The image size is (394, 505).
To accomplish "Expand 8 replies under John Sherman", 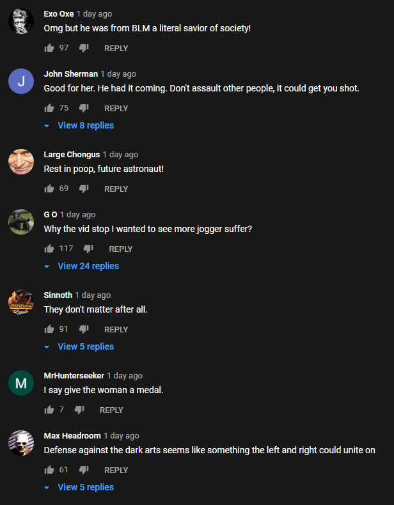I will click(79, 125).
